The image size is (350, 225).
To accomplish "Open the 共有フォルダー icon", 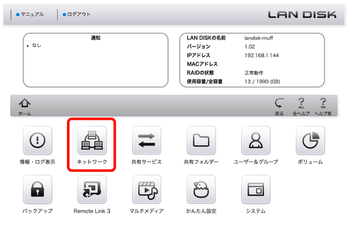I will [201, 141].
